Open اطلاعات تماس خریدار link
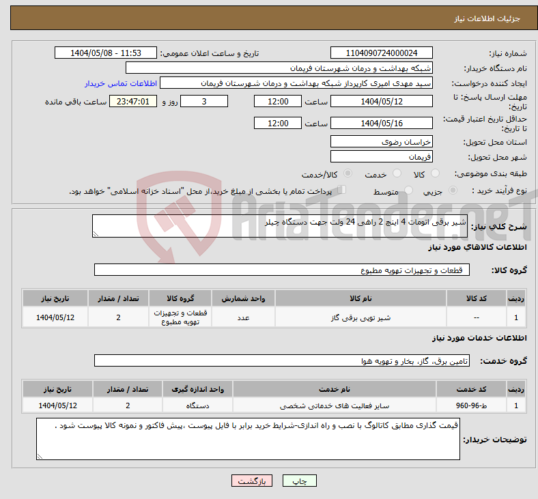Screen dimensions: 538x499 (121, 83)
